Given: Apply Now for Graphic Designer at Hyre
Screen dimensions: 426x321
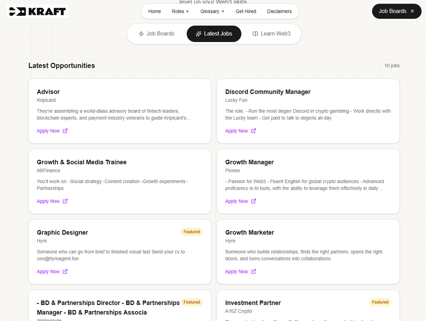Looking at the screenshot, I should click(x=52, y=271).
